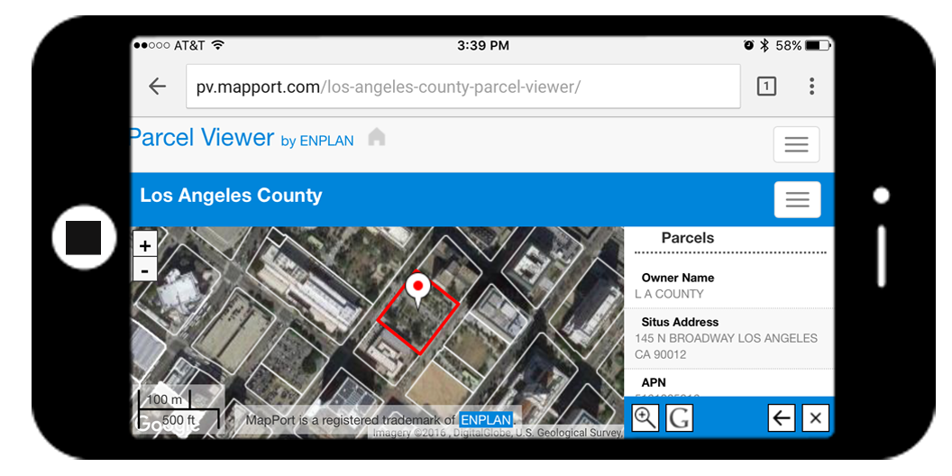Click the highlighted ENPLAN trademark link

click(486, 419)
